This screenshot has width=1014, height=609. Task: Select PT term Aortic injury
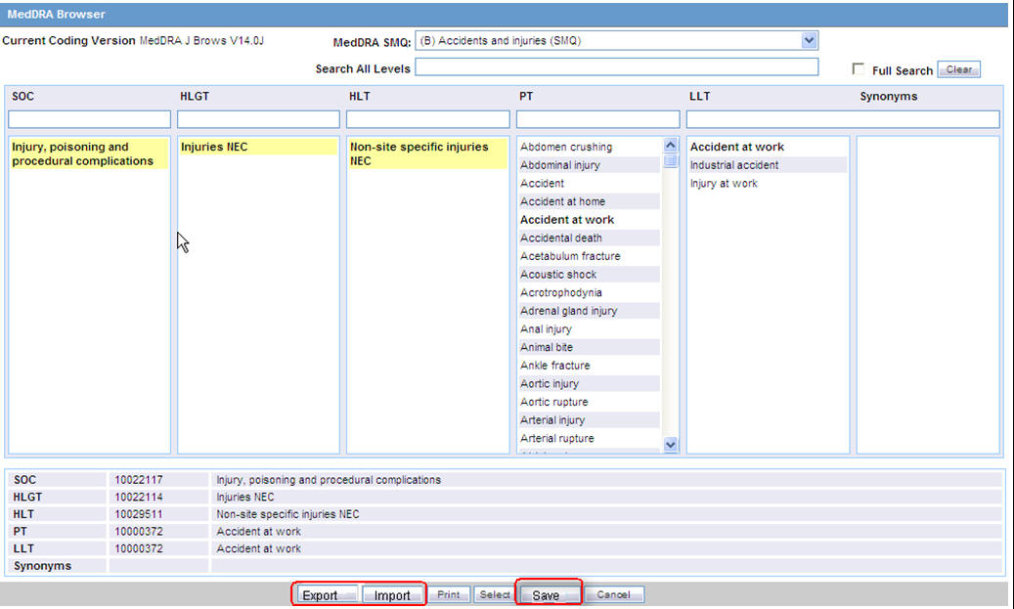click(589, 383)
